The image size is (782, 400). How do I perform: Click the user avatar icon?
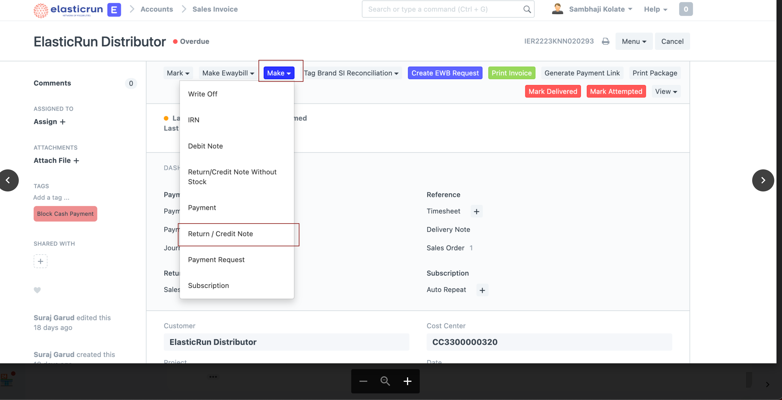(557, 9)
